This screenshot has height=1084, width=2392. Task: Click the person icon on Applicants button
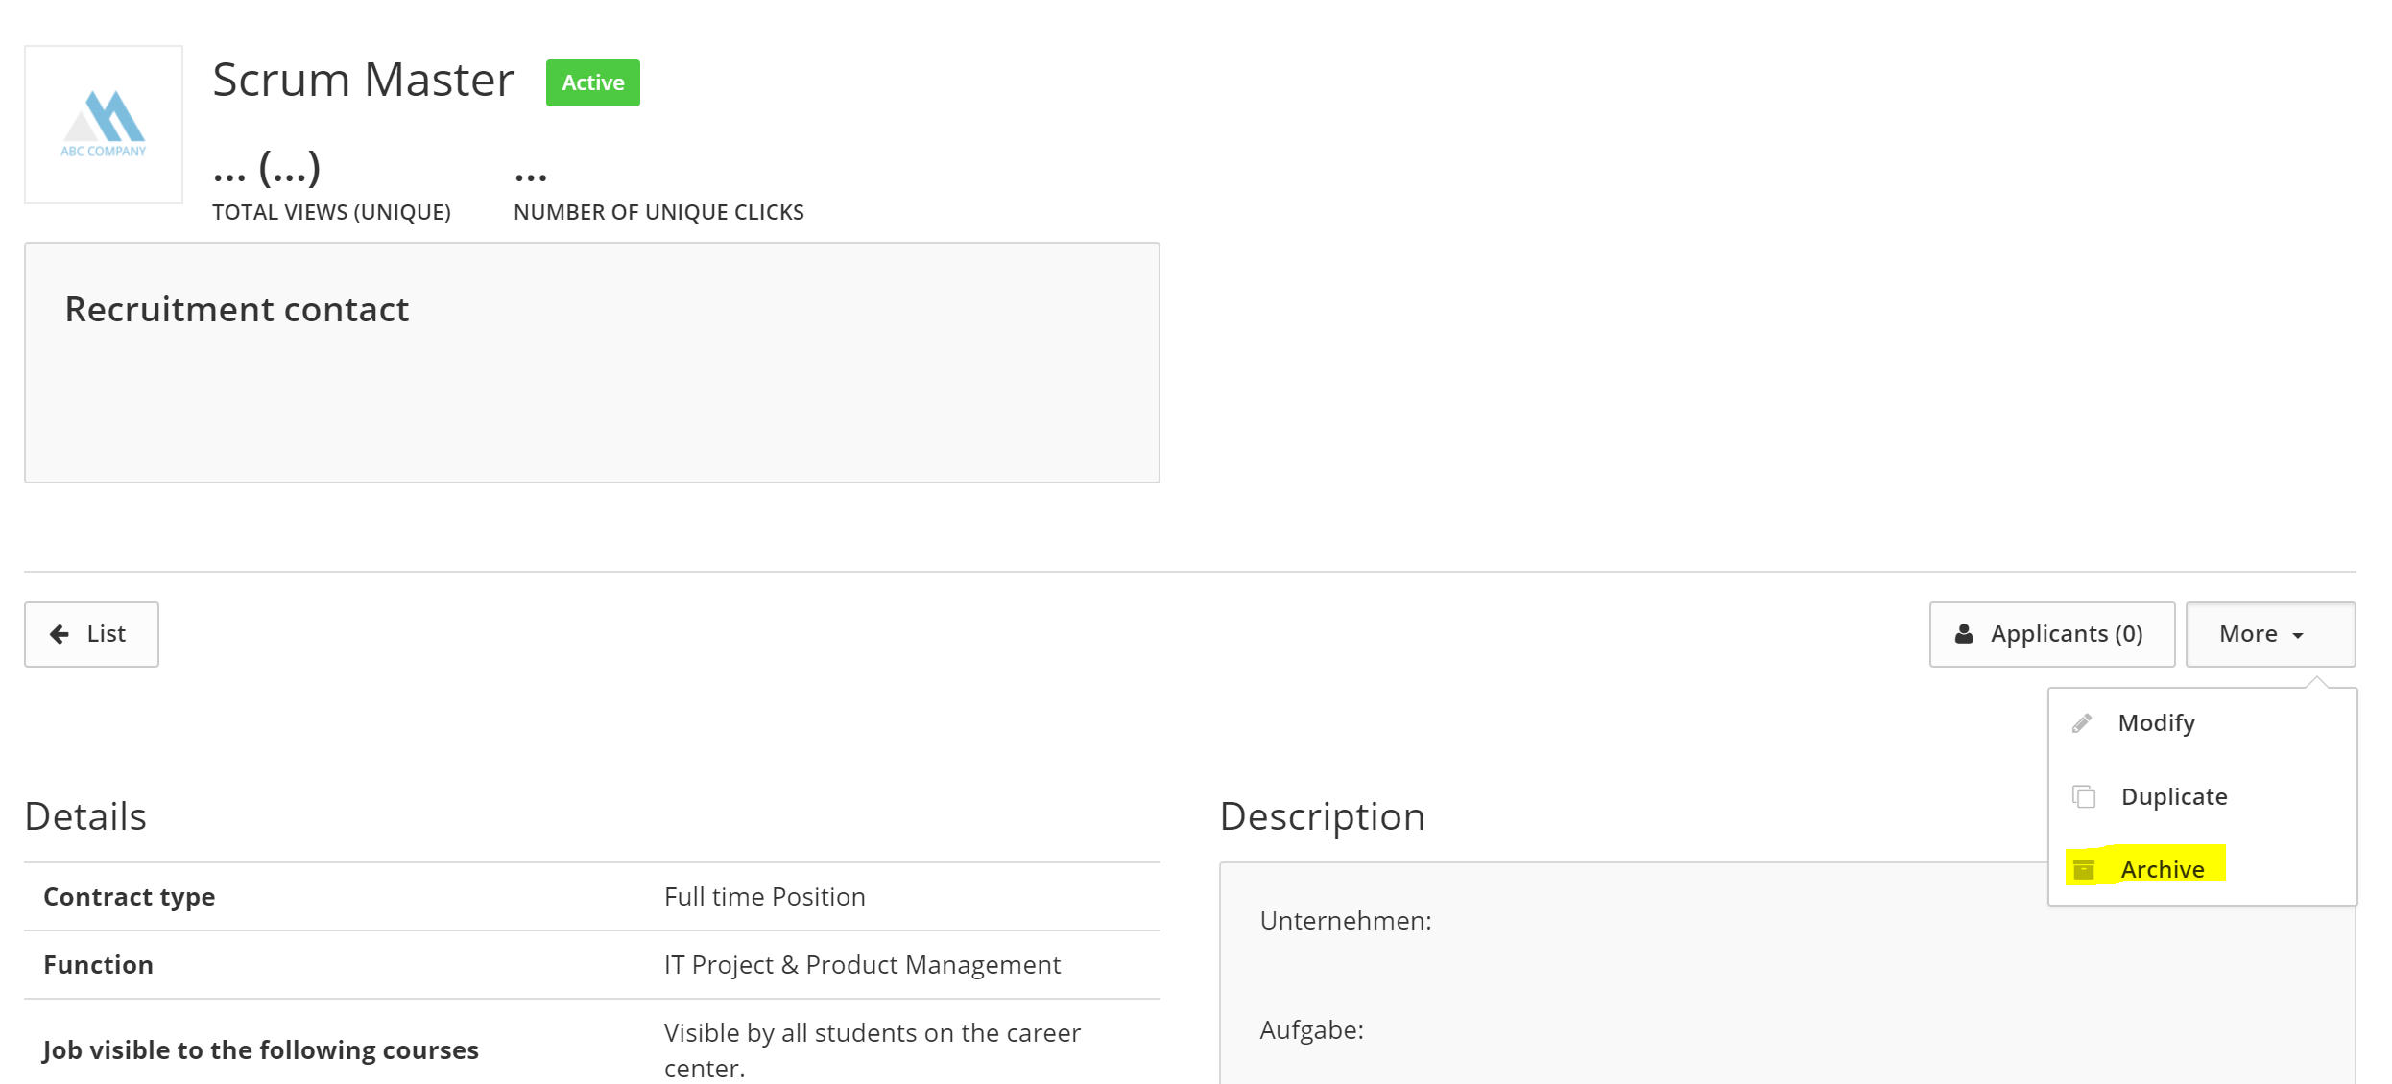coord(1964,634)
